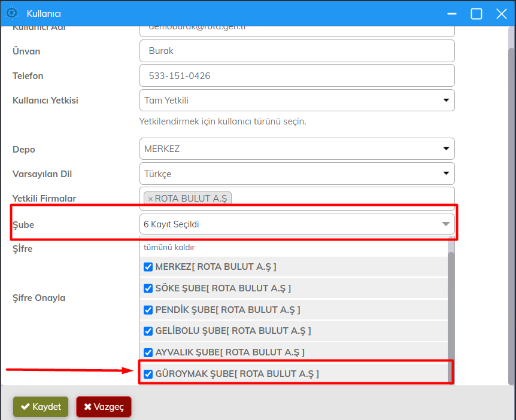This screenshot has height=420, width=516.
Task: Close the Kullanıcı dialog window
Action: [x=501, y=14]
